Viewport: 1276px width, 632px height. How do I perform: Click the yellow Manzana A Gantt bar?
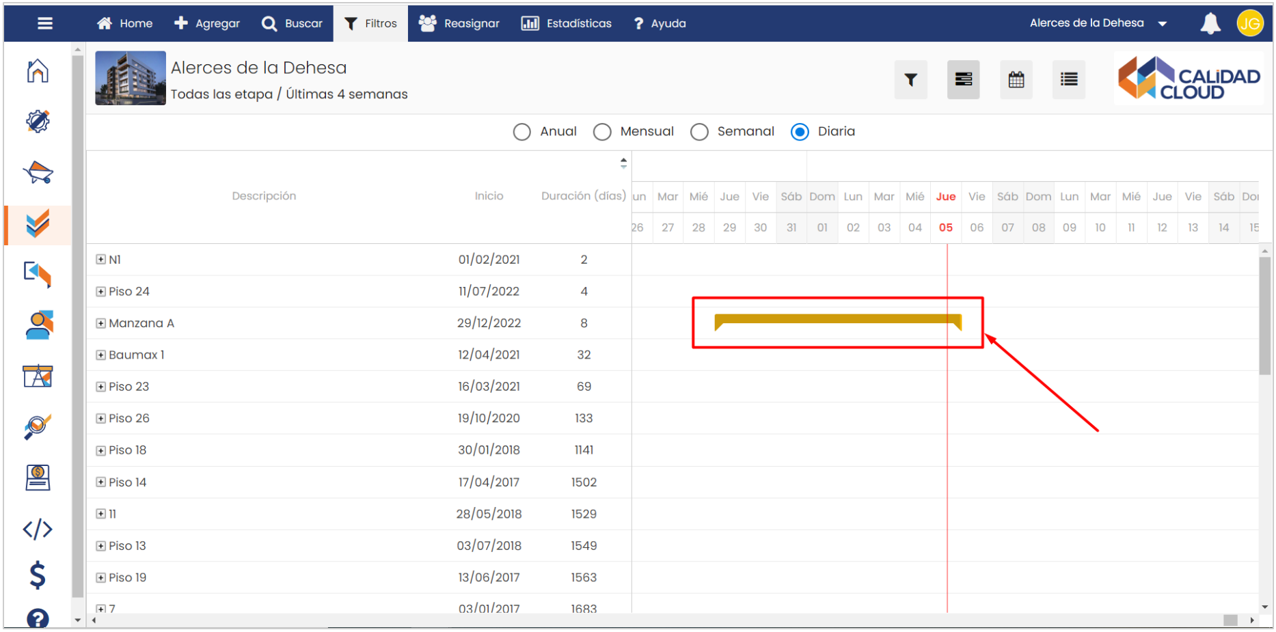click(x=837, y=319)
